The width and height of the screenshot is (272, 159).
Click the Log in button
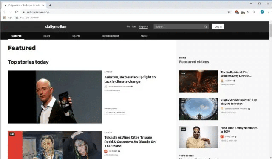click(218, 26)
